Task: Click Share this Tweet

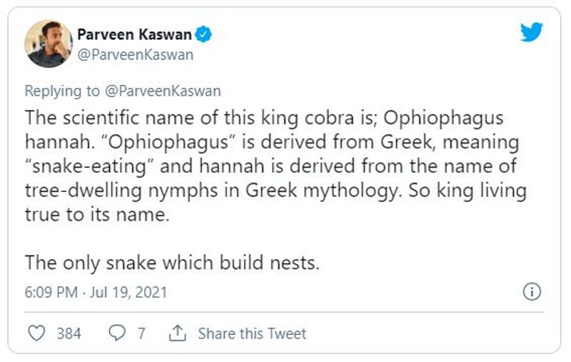Action: (252, 333)
